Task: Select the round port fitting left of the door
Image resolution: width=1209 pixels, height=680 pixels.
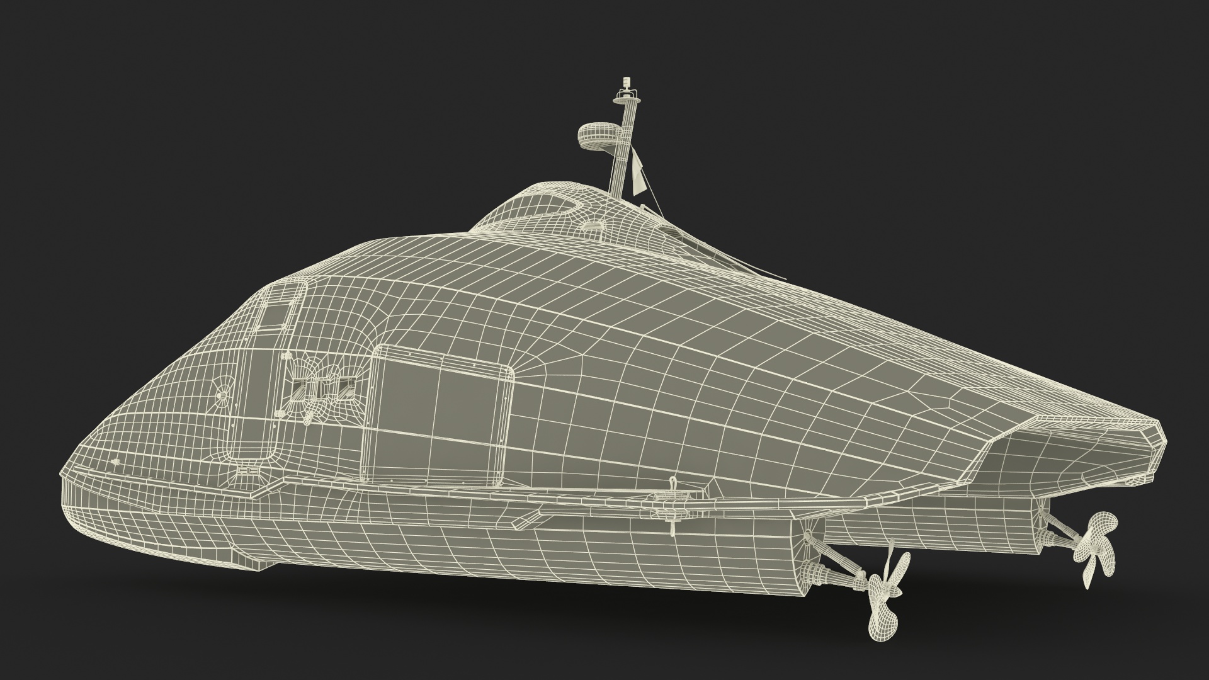Action: (222, 395)
